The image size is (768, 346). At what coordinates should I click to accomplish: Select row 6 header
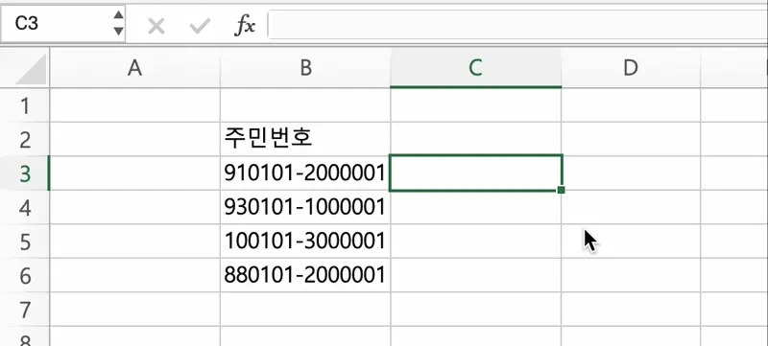tap(25, 276)
